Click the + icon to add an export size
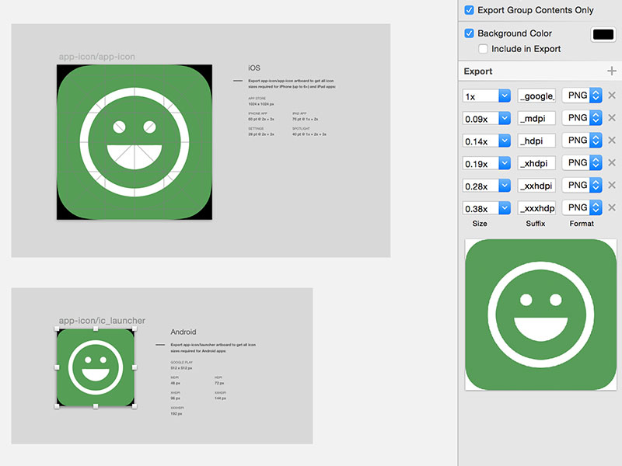This screenshot has width=622, height=466. (x=612, y=71)
